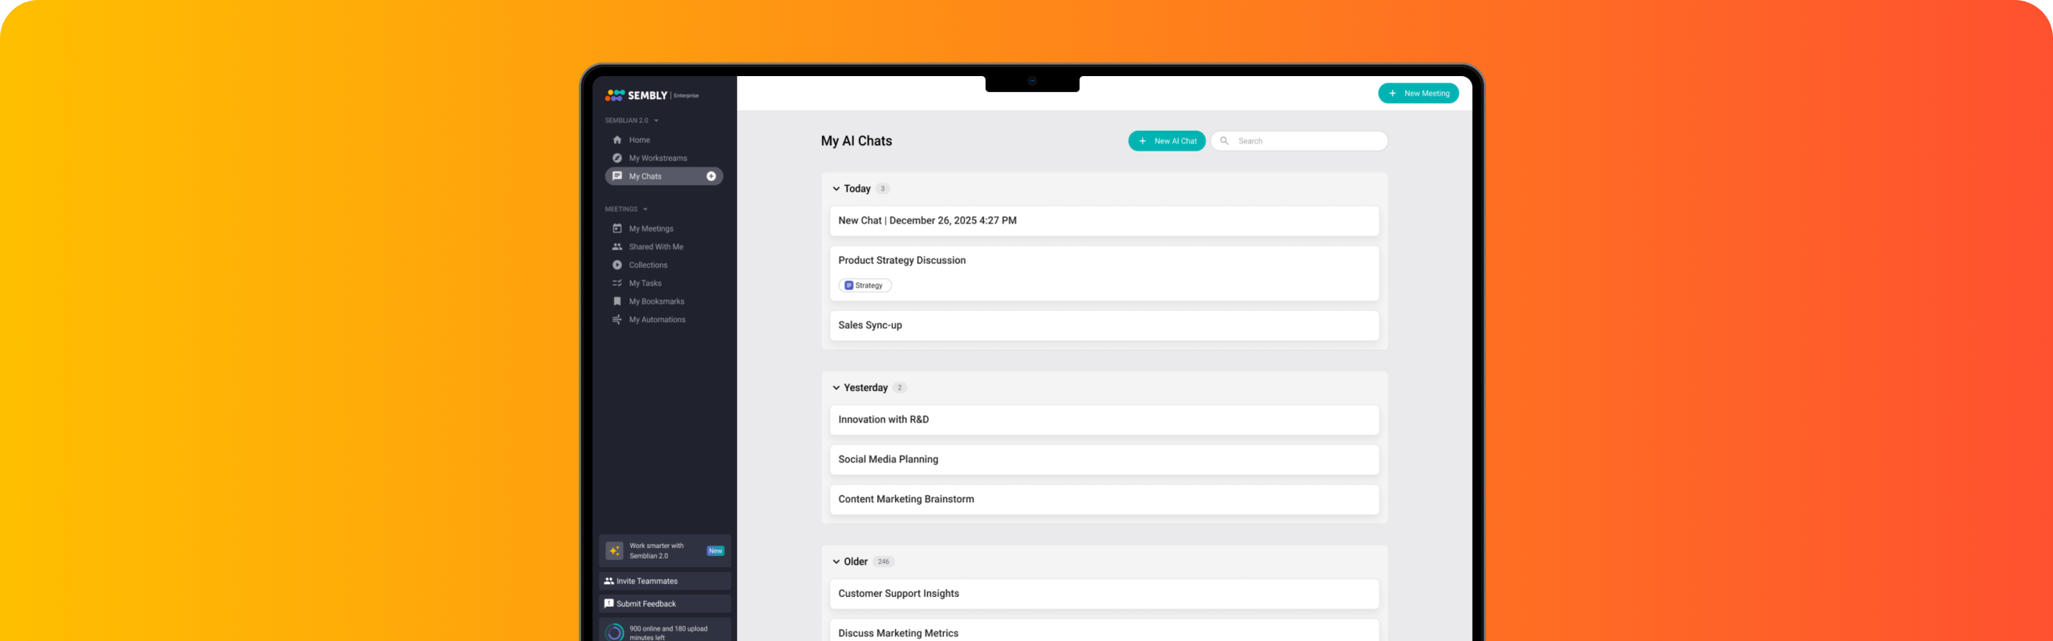The width and height of the screenshot is (2053, 641).
Task: Open the Semblian 2.0 section dropdown
Action: click(x=656, y=121)
